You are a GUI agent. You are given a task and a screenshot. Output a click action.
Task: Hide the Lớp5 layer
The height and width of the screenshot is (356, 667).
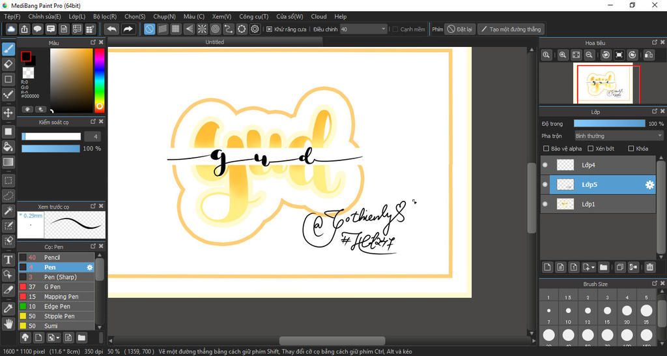545,185
